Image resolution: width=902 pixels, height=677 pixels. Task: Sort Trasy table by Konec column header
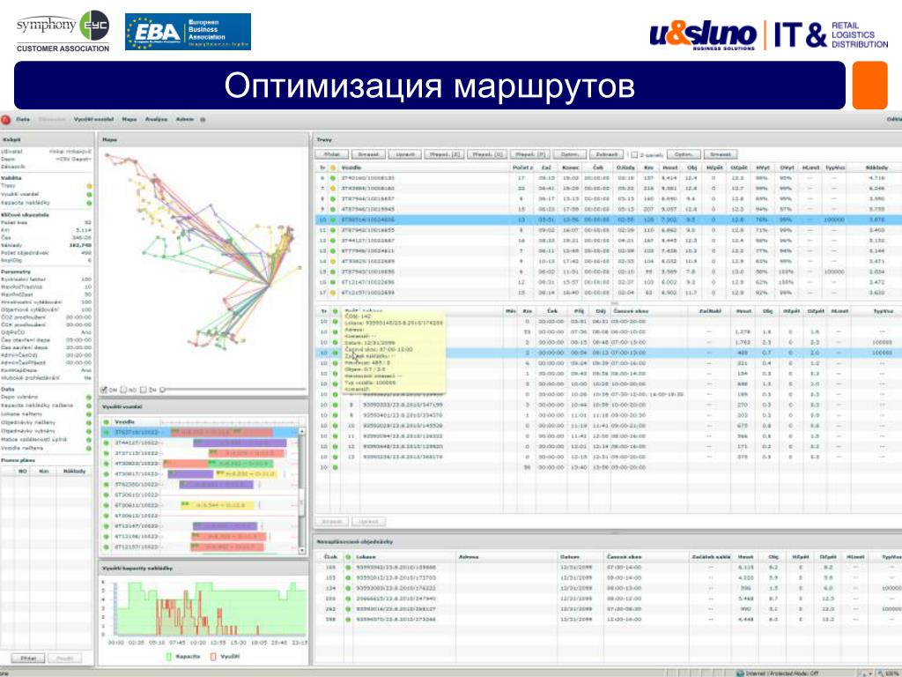571,167
